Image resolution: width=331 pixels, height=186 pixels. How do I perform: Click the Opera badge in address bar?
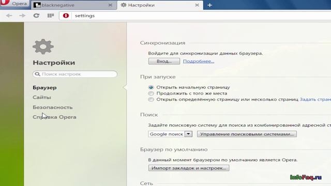pos(66,16)
